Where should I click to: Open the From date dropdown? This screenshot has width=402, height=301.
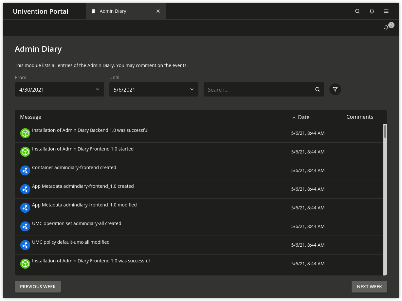tap(98, 89)
